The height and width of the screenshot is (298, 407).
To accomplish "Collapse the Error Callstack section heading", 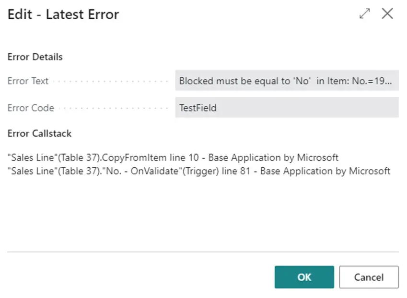I will pyautogui.click(x=39, y=134).
